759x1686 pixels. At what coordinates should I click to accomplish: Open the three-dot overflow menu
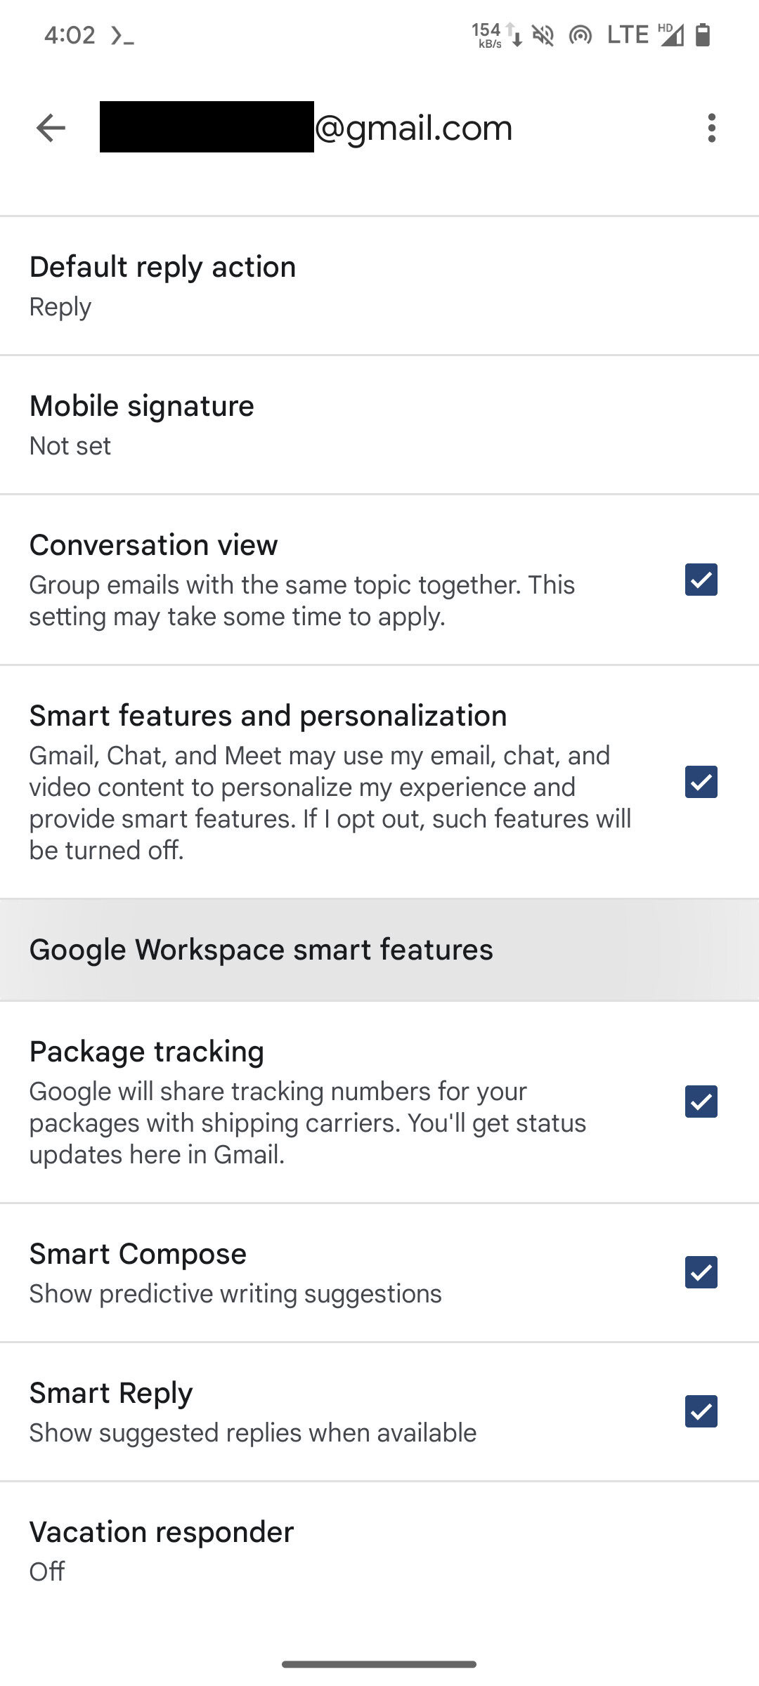pyautogui.click(x=711, y=128)
